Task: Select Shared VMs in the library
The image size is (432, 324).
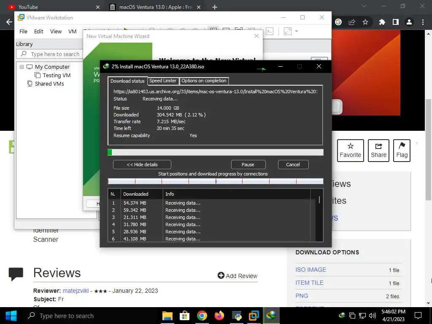Action: coord(49,84)
